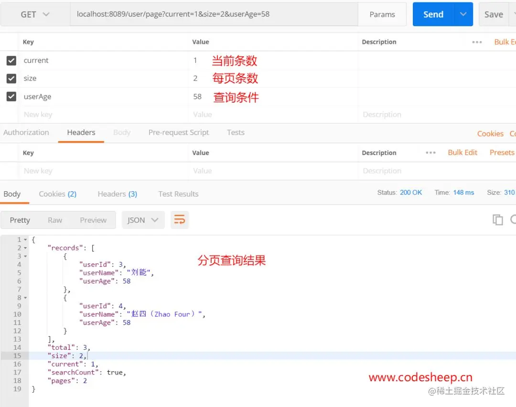The height and width of the screenshot is (407, 516).
Task: Switch to Raw view
Action: (55, 220)
